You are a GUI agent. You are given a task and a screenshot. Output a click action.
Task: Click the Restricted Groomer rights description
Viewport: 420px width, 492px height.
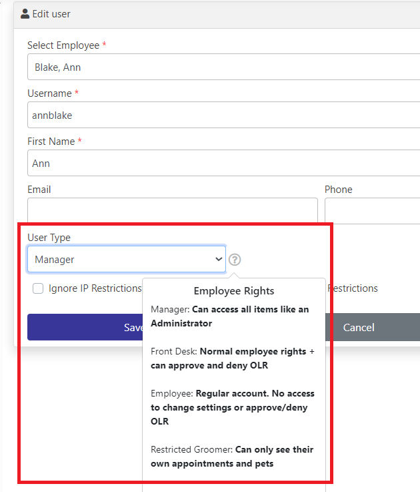tap(232, 457)
